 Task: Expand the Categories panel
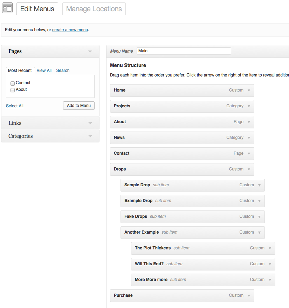pyautogui.click(x=90, y=136)
